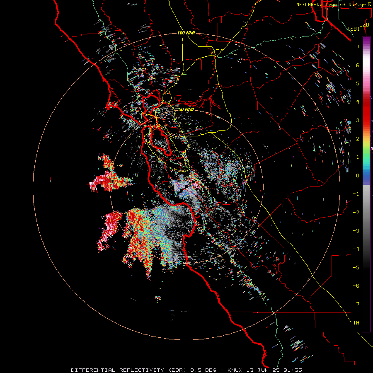Click the 2 value on the color scale
Viewport: 373px width, 373px height.
coord(358,139)
